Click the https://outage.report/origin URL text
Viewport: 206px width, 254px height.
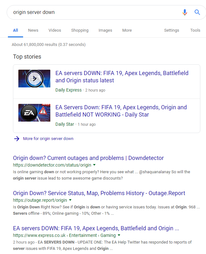coord(40,200)
